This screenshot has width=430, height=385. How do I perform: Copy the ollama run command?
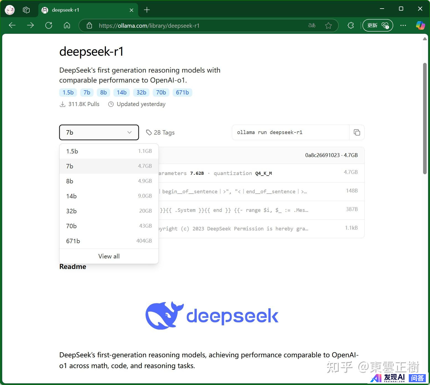[x=357, y=132]
